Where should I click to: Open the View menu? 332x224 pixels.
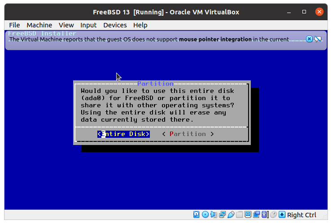(x=66, y=25)
